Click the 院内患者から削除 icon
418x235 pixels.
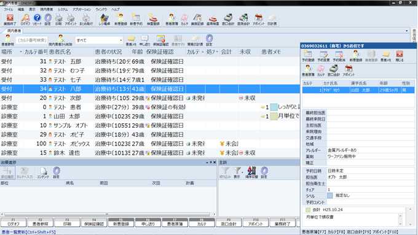[60, 40]
